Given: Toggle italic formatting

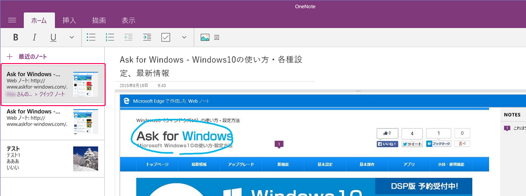Looking at the screenshot, I should pyautogui.click(x=34, y=37).
